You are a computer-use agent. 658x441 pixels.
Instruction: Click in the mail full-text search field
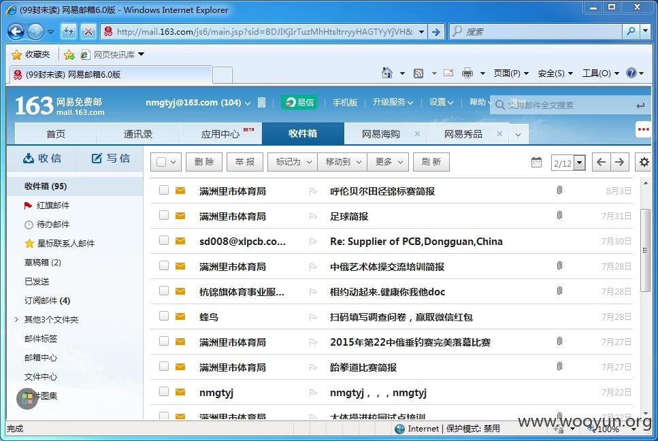pos(571,105)
